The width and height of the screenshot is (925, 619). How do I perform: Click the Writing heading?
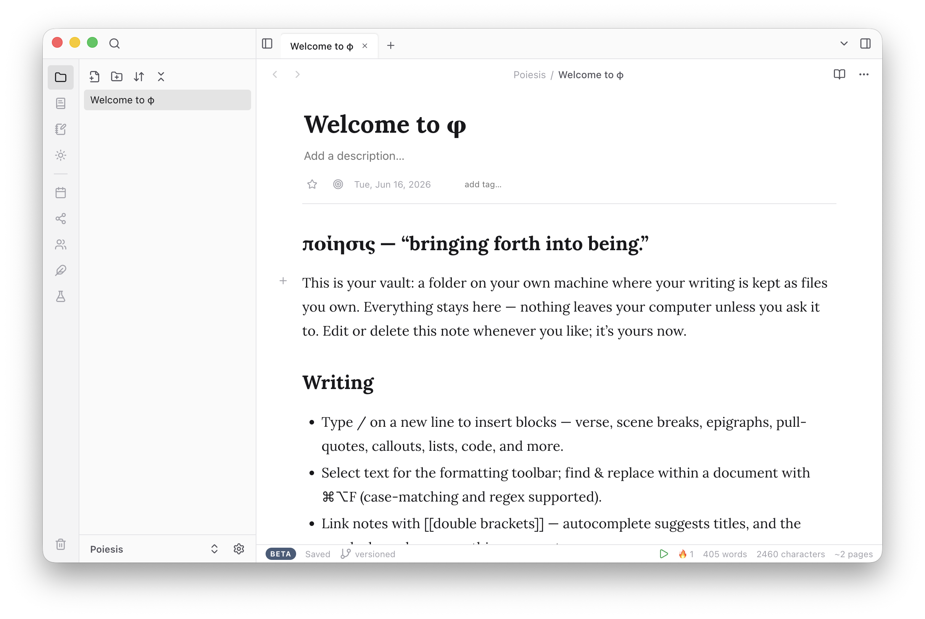338,382
